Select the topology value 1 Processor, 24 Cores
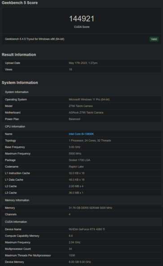This screenshot has width=163, height=266. [90, 140]
